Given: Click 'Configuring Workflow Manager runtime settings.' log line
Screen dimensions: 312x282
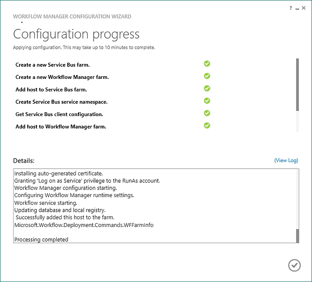Looking at the screenshot, I should pyautogui.click(x=74, y=195).
